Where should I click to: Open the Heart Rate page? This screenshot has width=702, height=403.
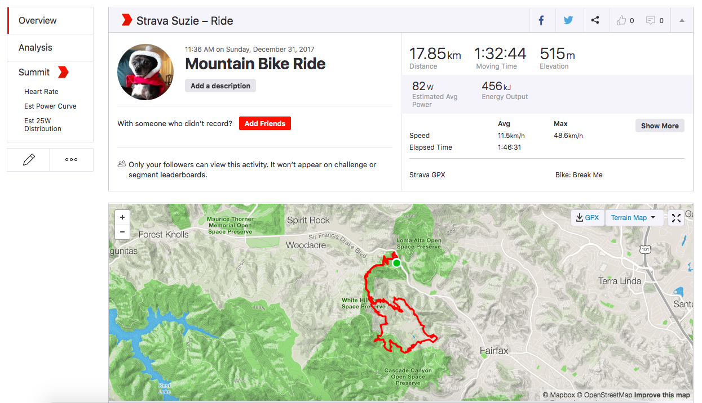(40, 91)
